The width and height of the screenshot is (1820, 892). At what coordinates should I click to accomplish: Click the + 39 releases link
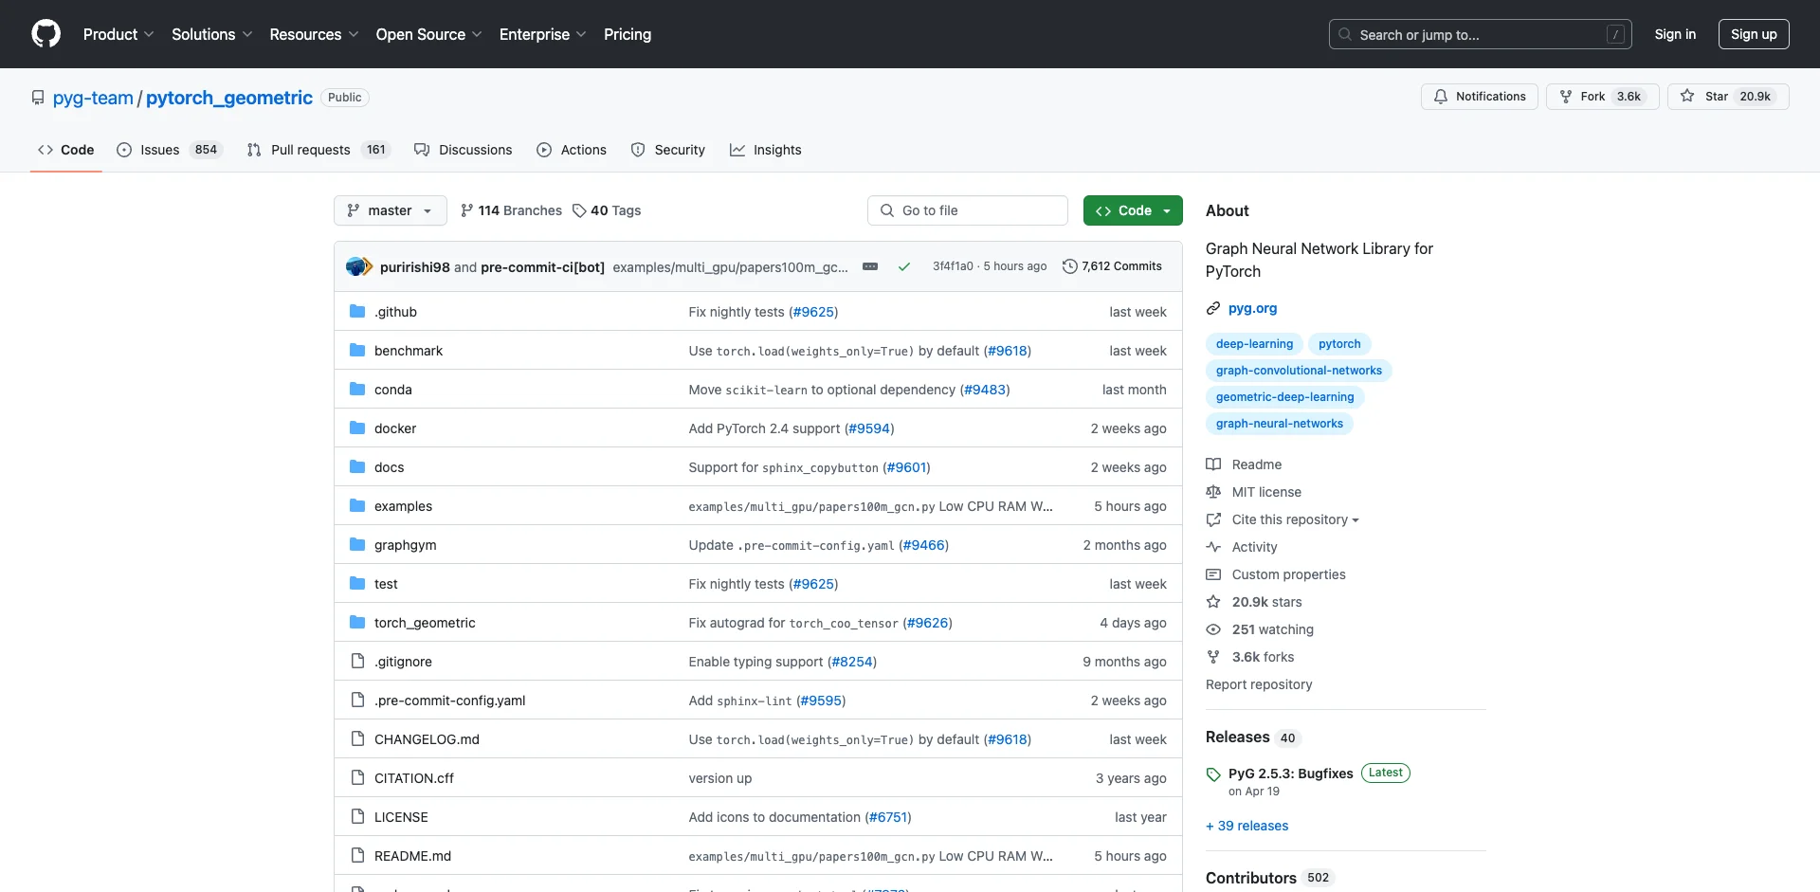(1247, 826)
